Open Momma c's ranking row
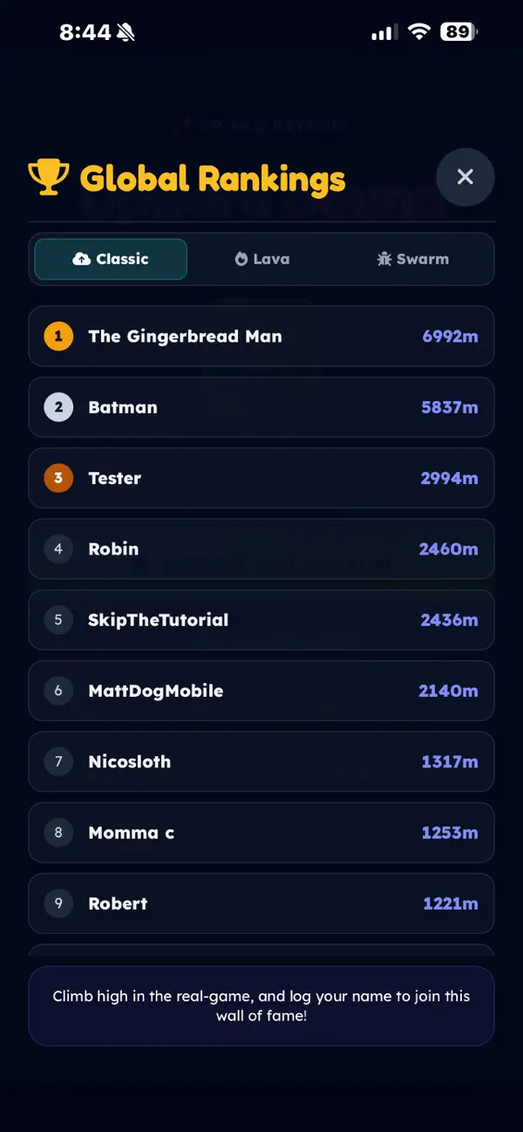Image resolution: width=523 pixels, height=1132 pixels. coord(261,833)
